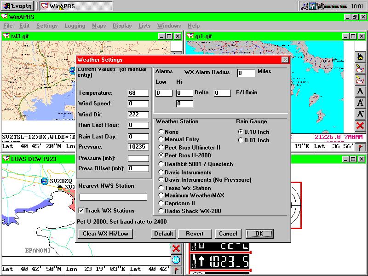Select Radio Shack WX-200 station
368x276 pixels.
190,211
